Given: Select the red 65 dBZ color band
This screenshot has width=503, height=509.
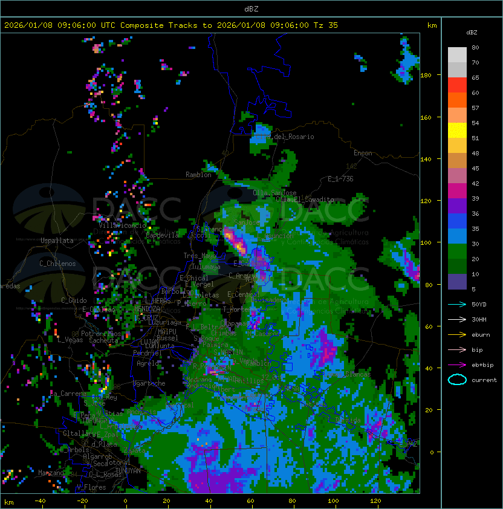Looking at the screenshot, I should pyautogui.click(x=457, y=85).
